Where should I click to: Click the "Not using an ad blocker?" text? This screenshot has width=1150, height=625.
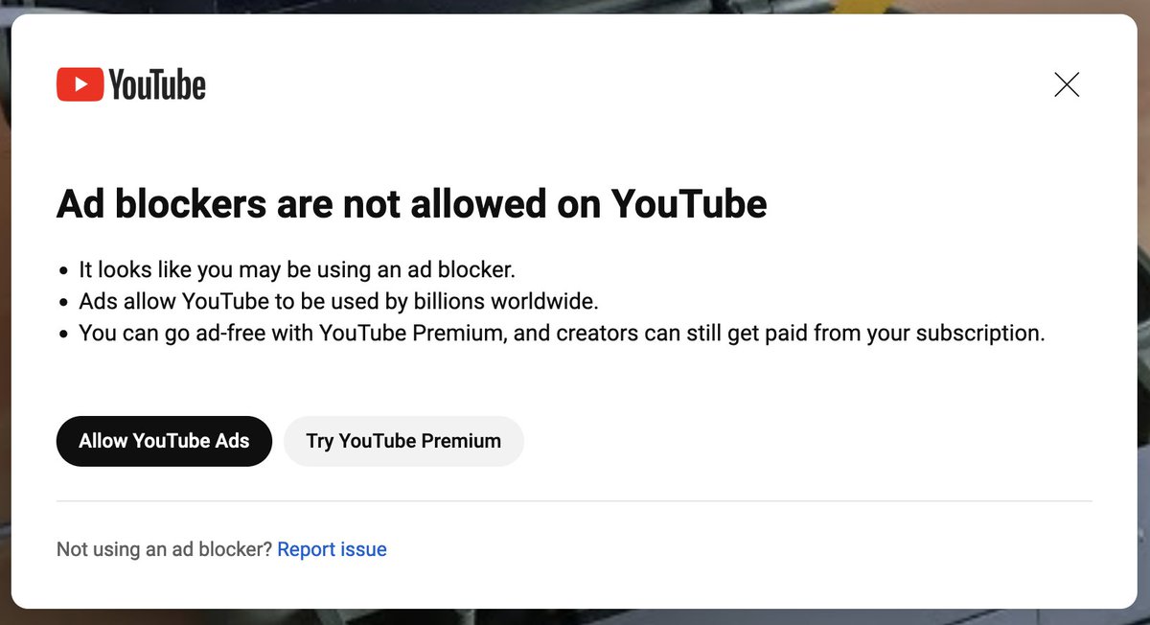coord(164,549)
